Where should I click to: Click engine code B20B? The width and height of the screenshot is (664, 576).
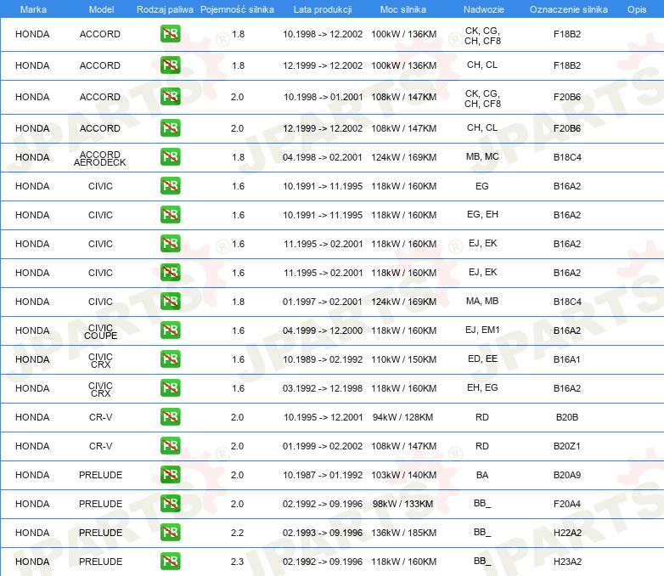[567, 417]
